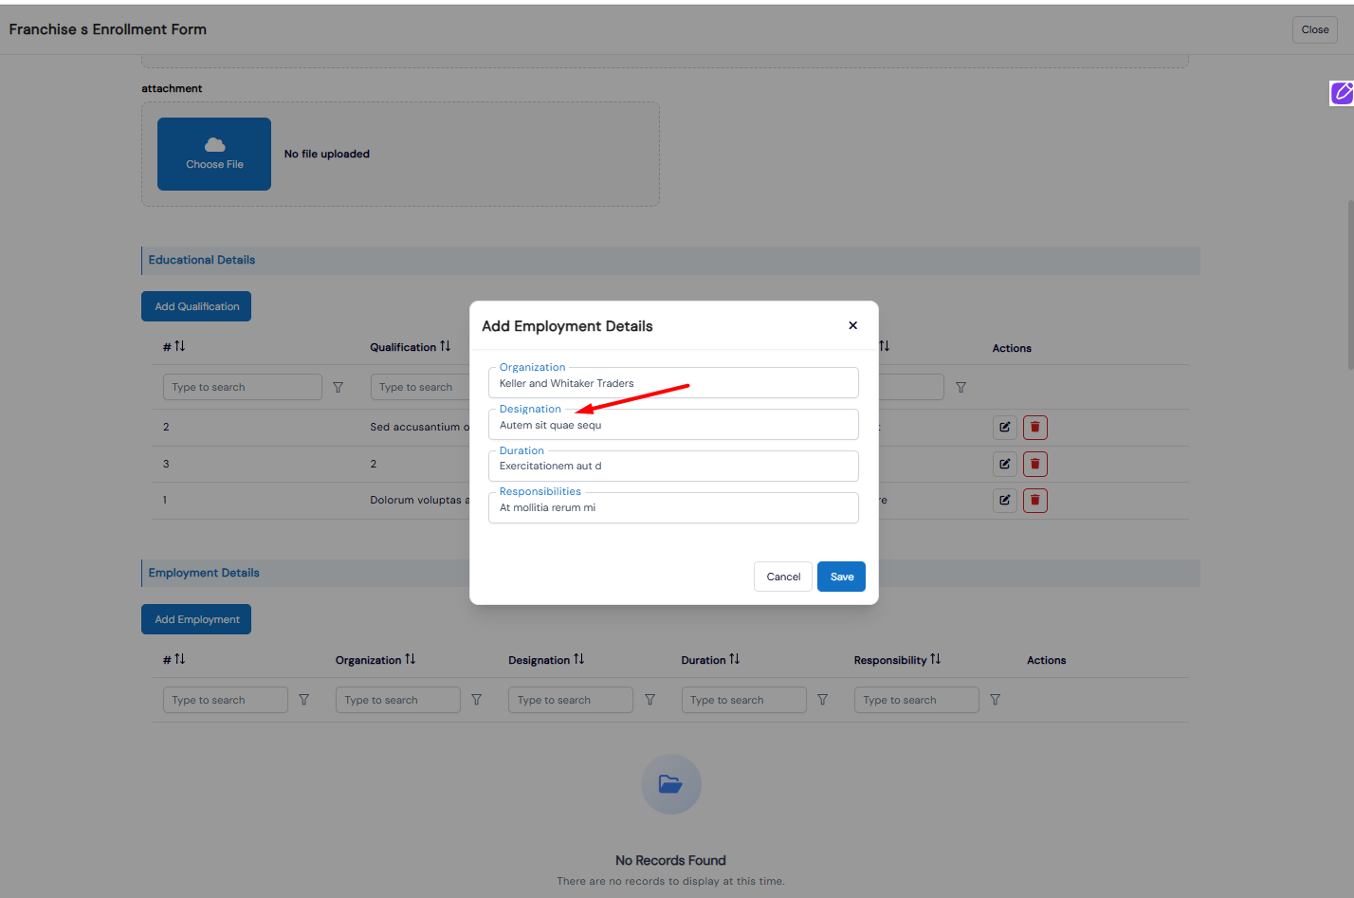
Task: Open filter for Responsibility column
Action: [995, 700]
